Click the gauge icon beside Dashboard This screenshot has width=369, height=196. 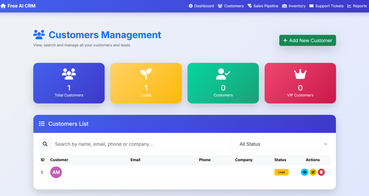point(191,6)
